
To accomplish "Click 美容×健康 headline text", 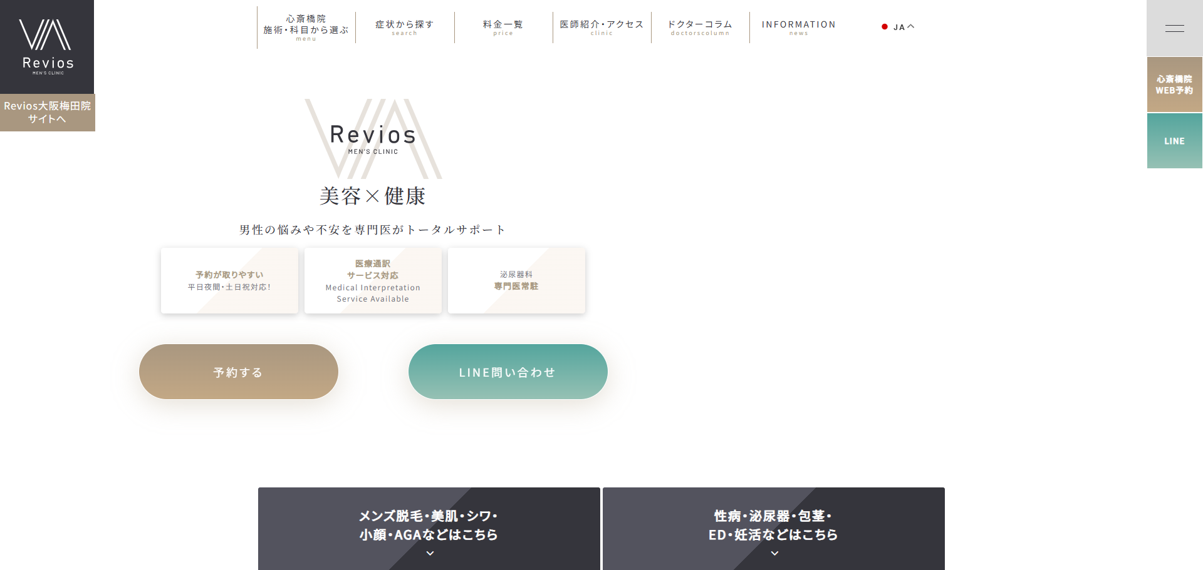I will tap(373, 196).
